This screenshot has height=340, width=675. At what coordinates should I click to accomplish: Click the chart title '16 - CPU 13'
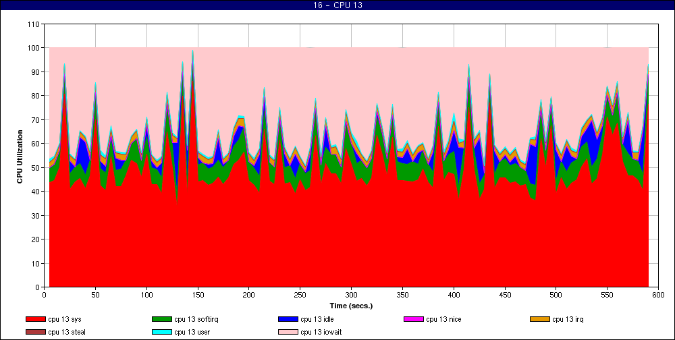(337, 5)
